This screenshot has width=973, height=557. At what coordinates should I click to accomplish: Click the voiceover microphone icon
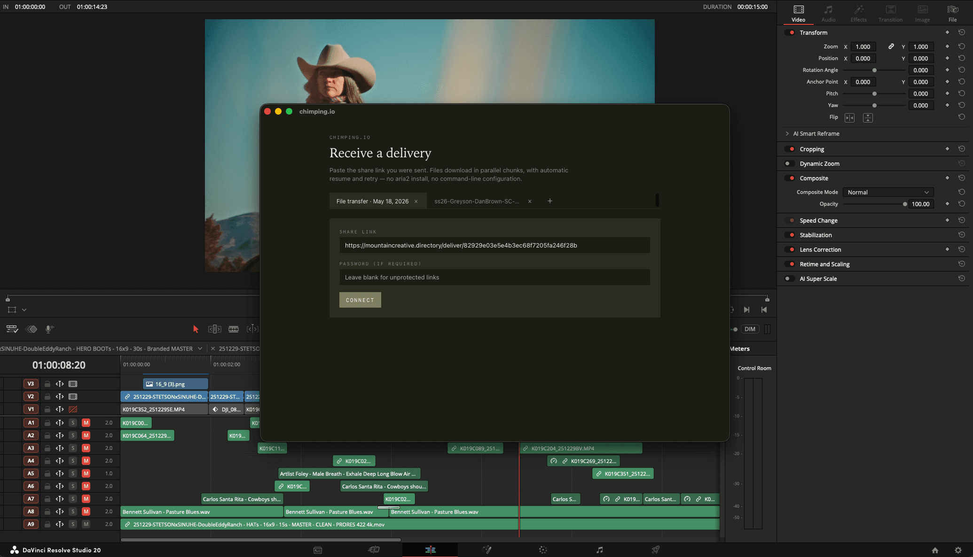tap(49, 329)
